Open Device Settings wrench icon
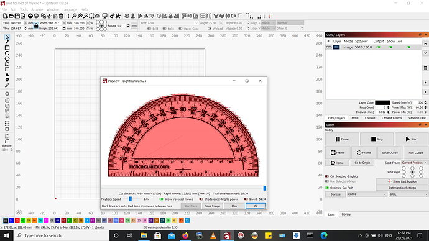 click(118, 16)
